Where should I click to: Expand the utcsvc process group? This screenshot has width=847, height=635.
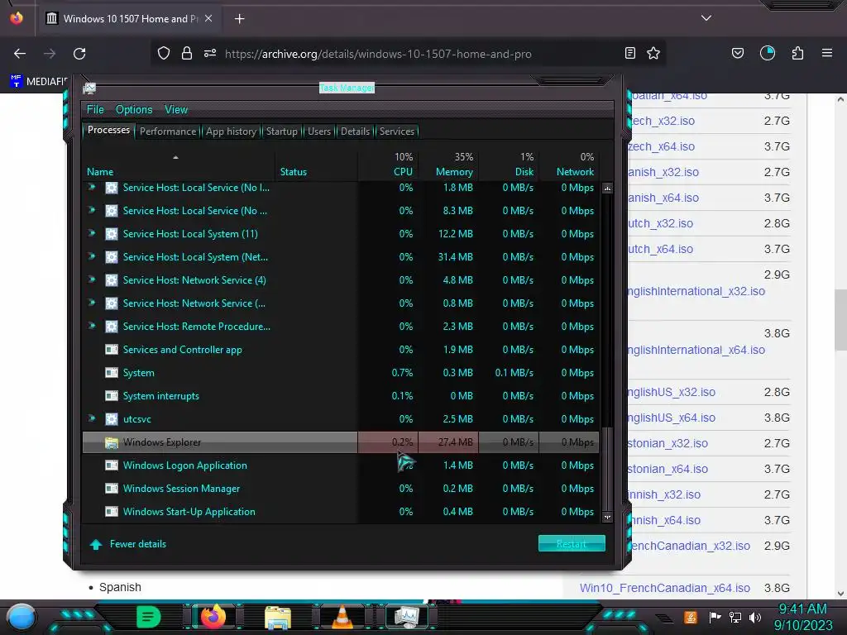(92, 418)
